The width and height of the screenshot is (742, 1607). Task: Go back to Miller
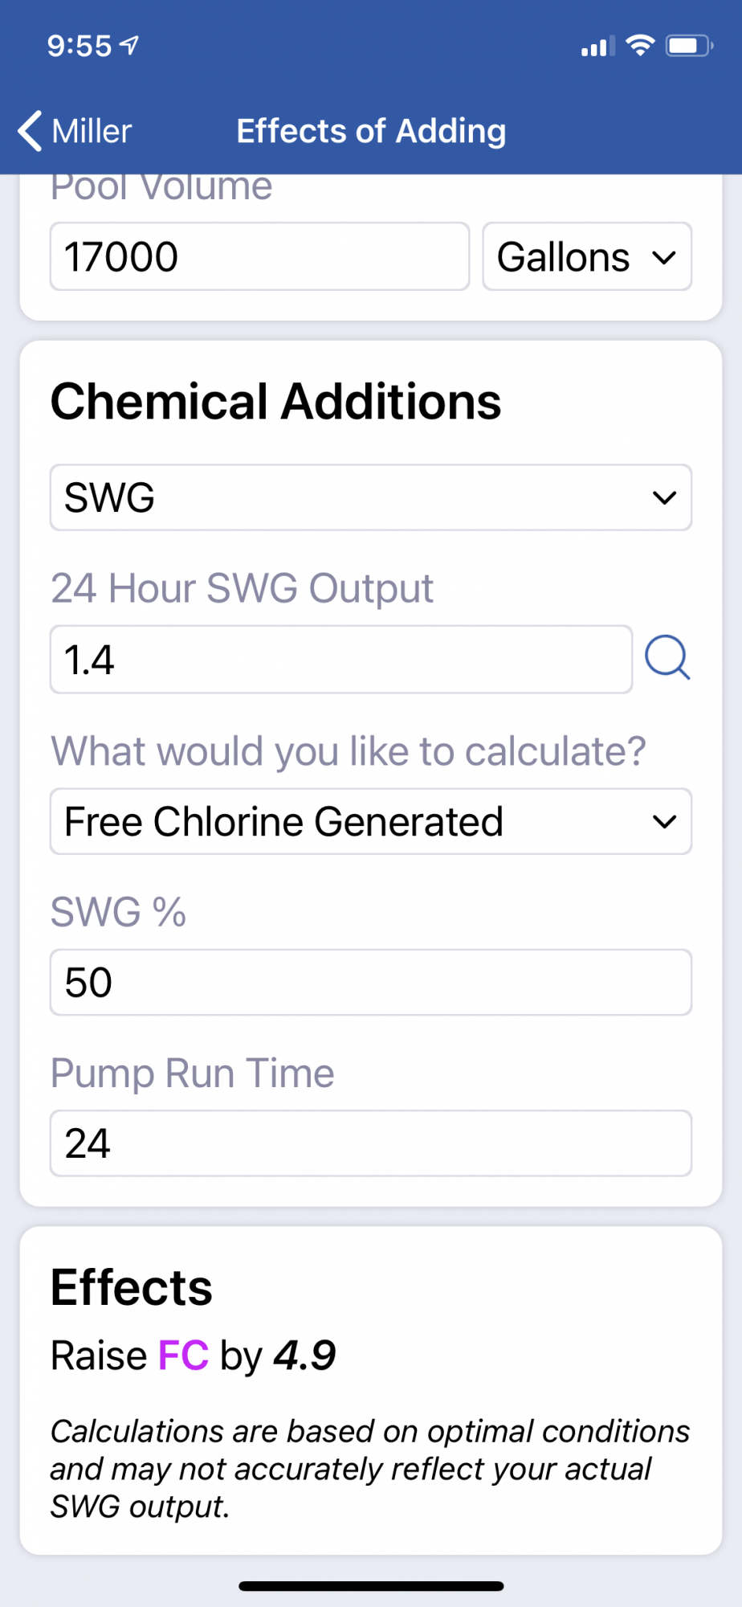point(75,131)
